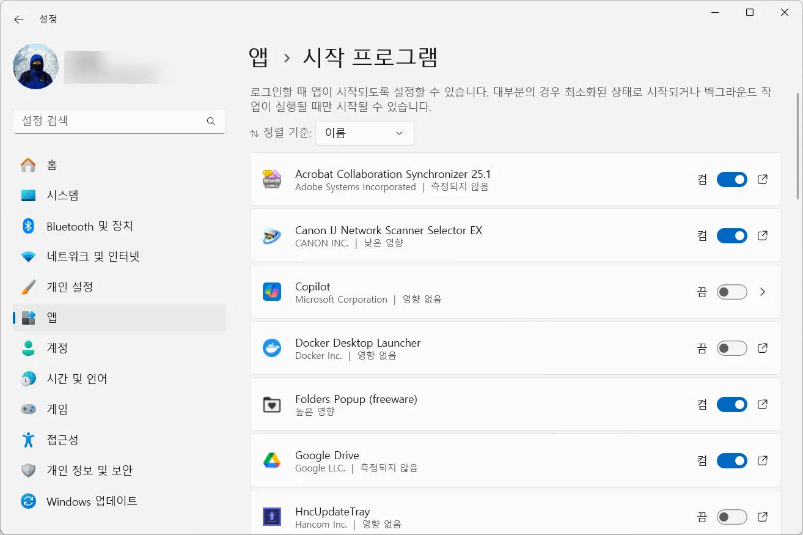
Task: Select 게임 settings category
Action: click(119, 409)
